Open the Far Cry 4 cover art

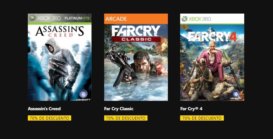pyautogui.click(x=212, y=57)
